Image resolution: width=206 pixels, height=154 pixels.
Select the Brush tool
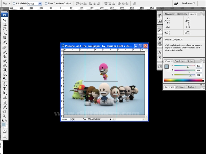[x=5, y=52]
